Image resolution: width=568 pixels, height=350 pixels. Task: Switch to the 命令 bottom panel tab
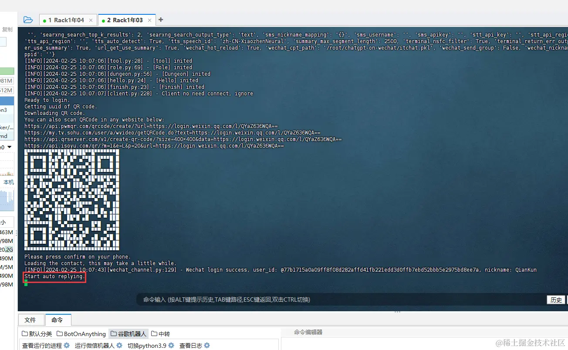57,320
